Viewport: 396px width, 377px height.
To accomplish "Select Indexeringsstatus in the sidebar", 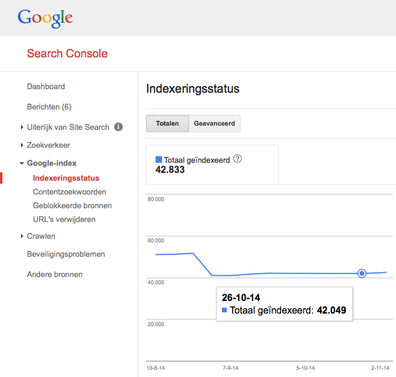I will pyautogui.click(x=66, y=178).
